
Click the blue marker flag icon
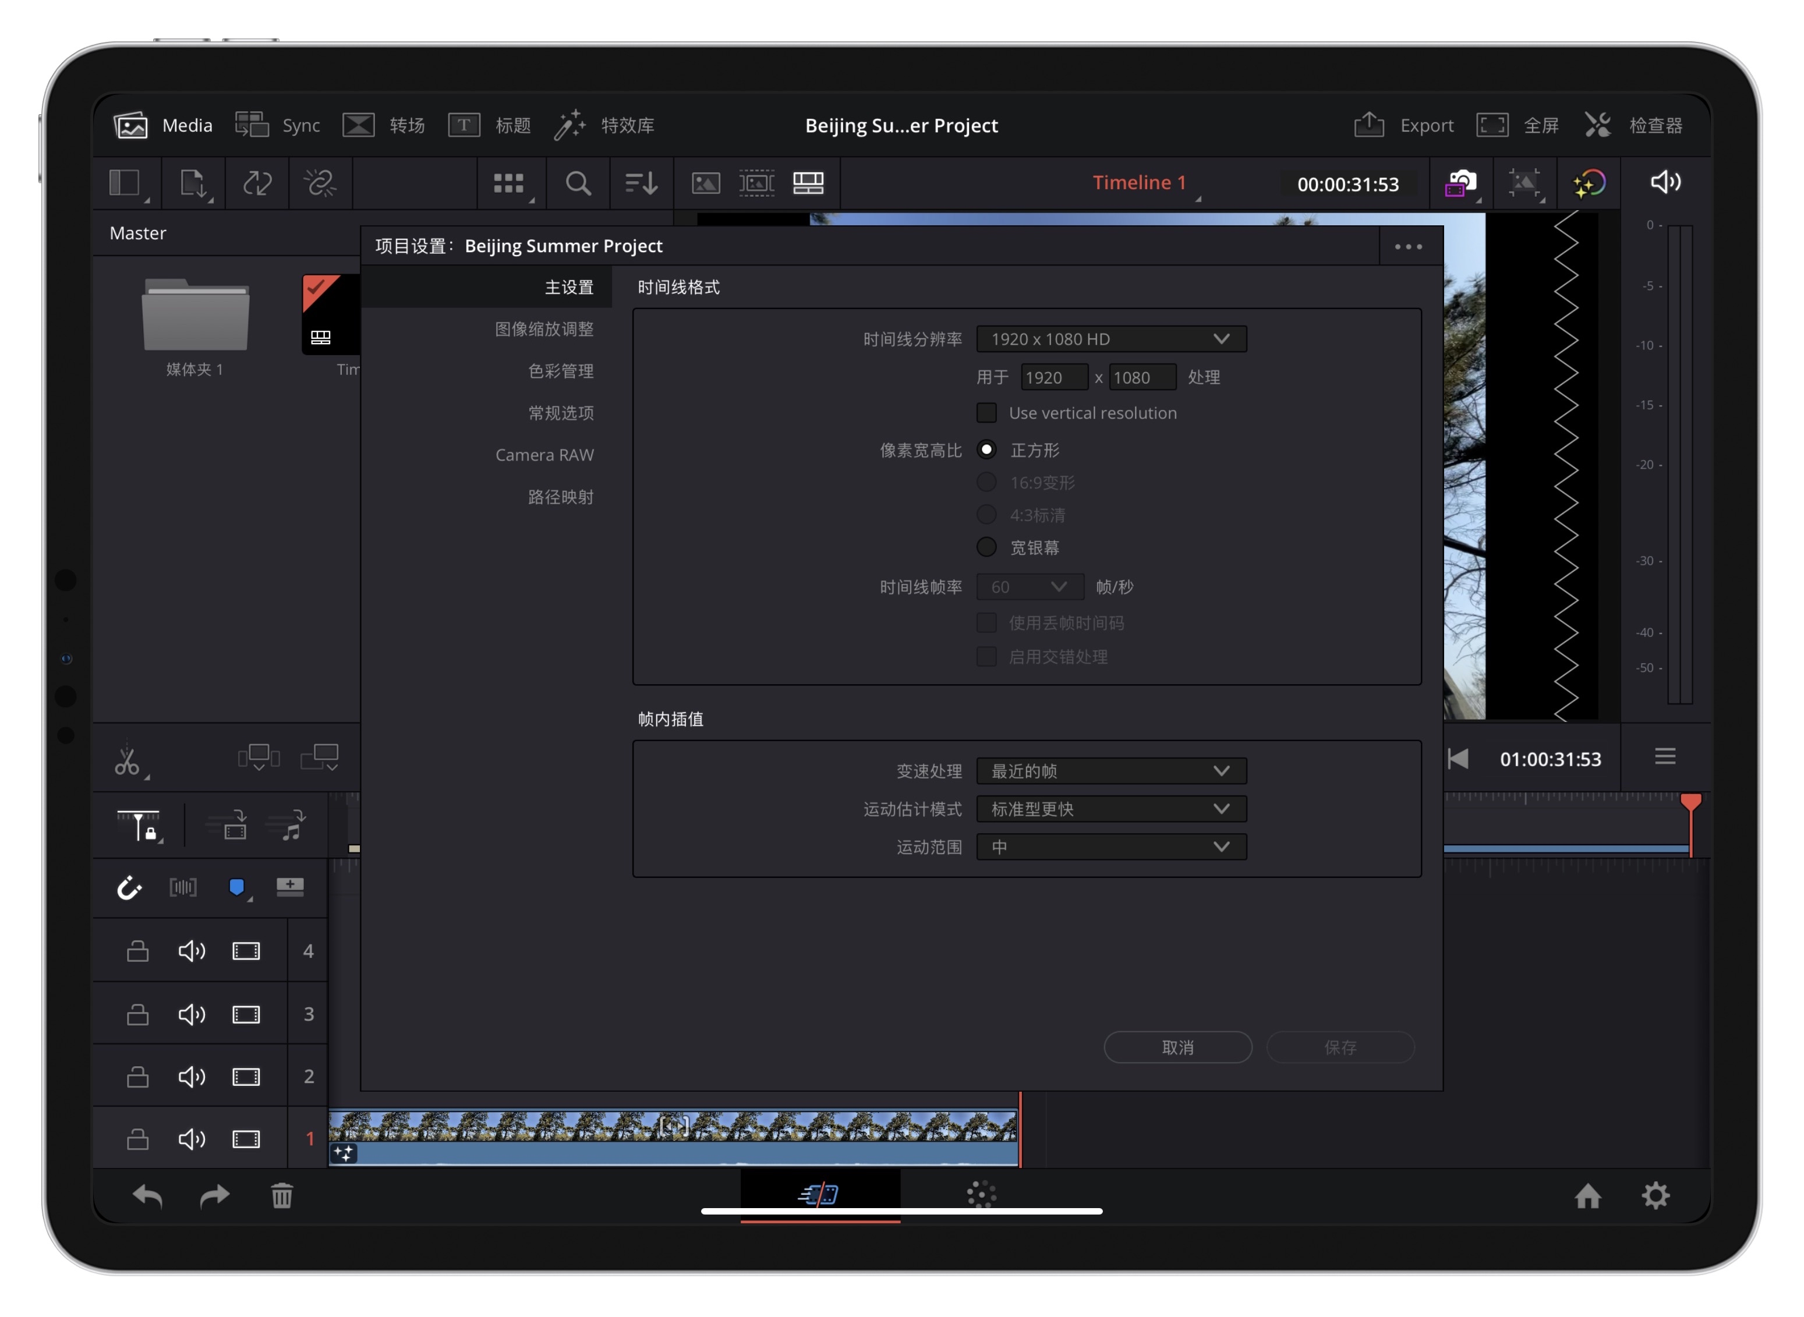pos(237,887)
